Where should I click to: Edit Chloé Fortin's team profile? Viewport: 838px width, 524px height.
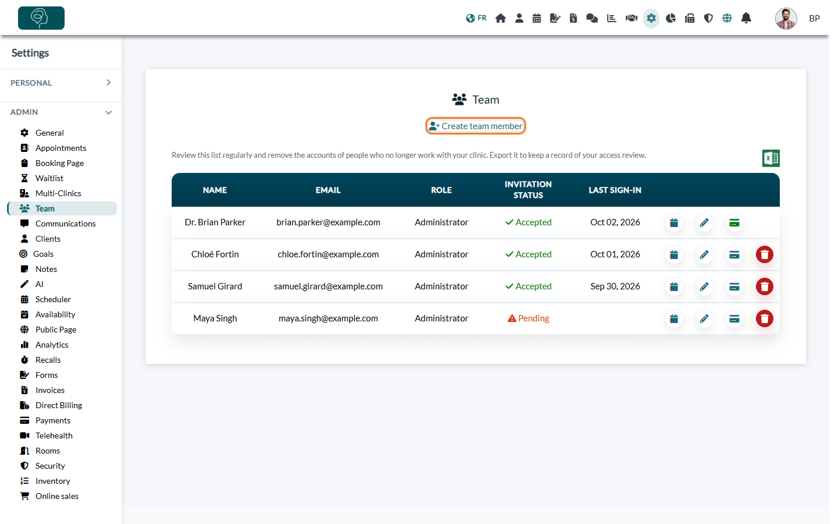point(704,254)
